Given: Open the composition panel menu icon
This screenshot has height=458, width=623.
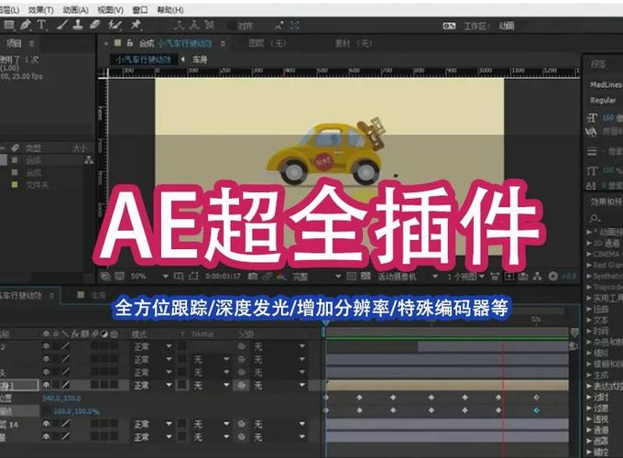Looking at the screenshot, I should [223, 43].
